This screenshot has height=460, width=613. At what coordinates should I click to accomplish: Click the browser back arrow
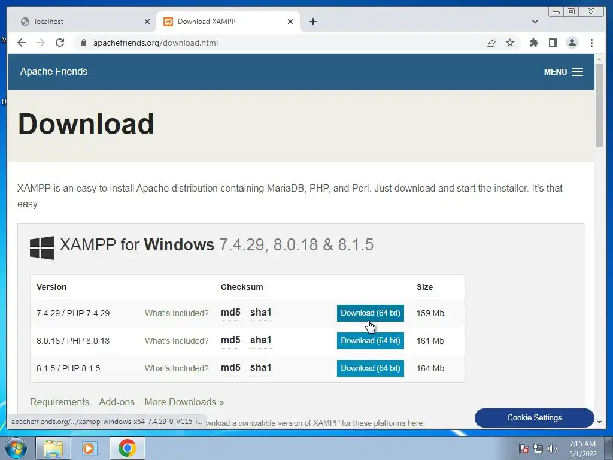22,43
